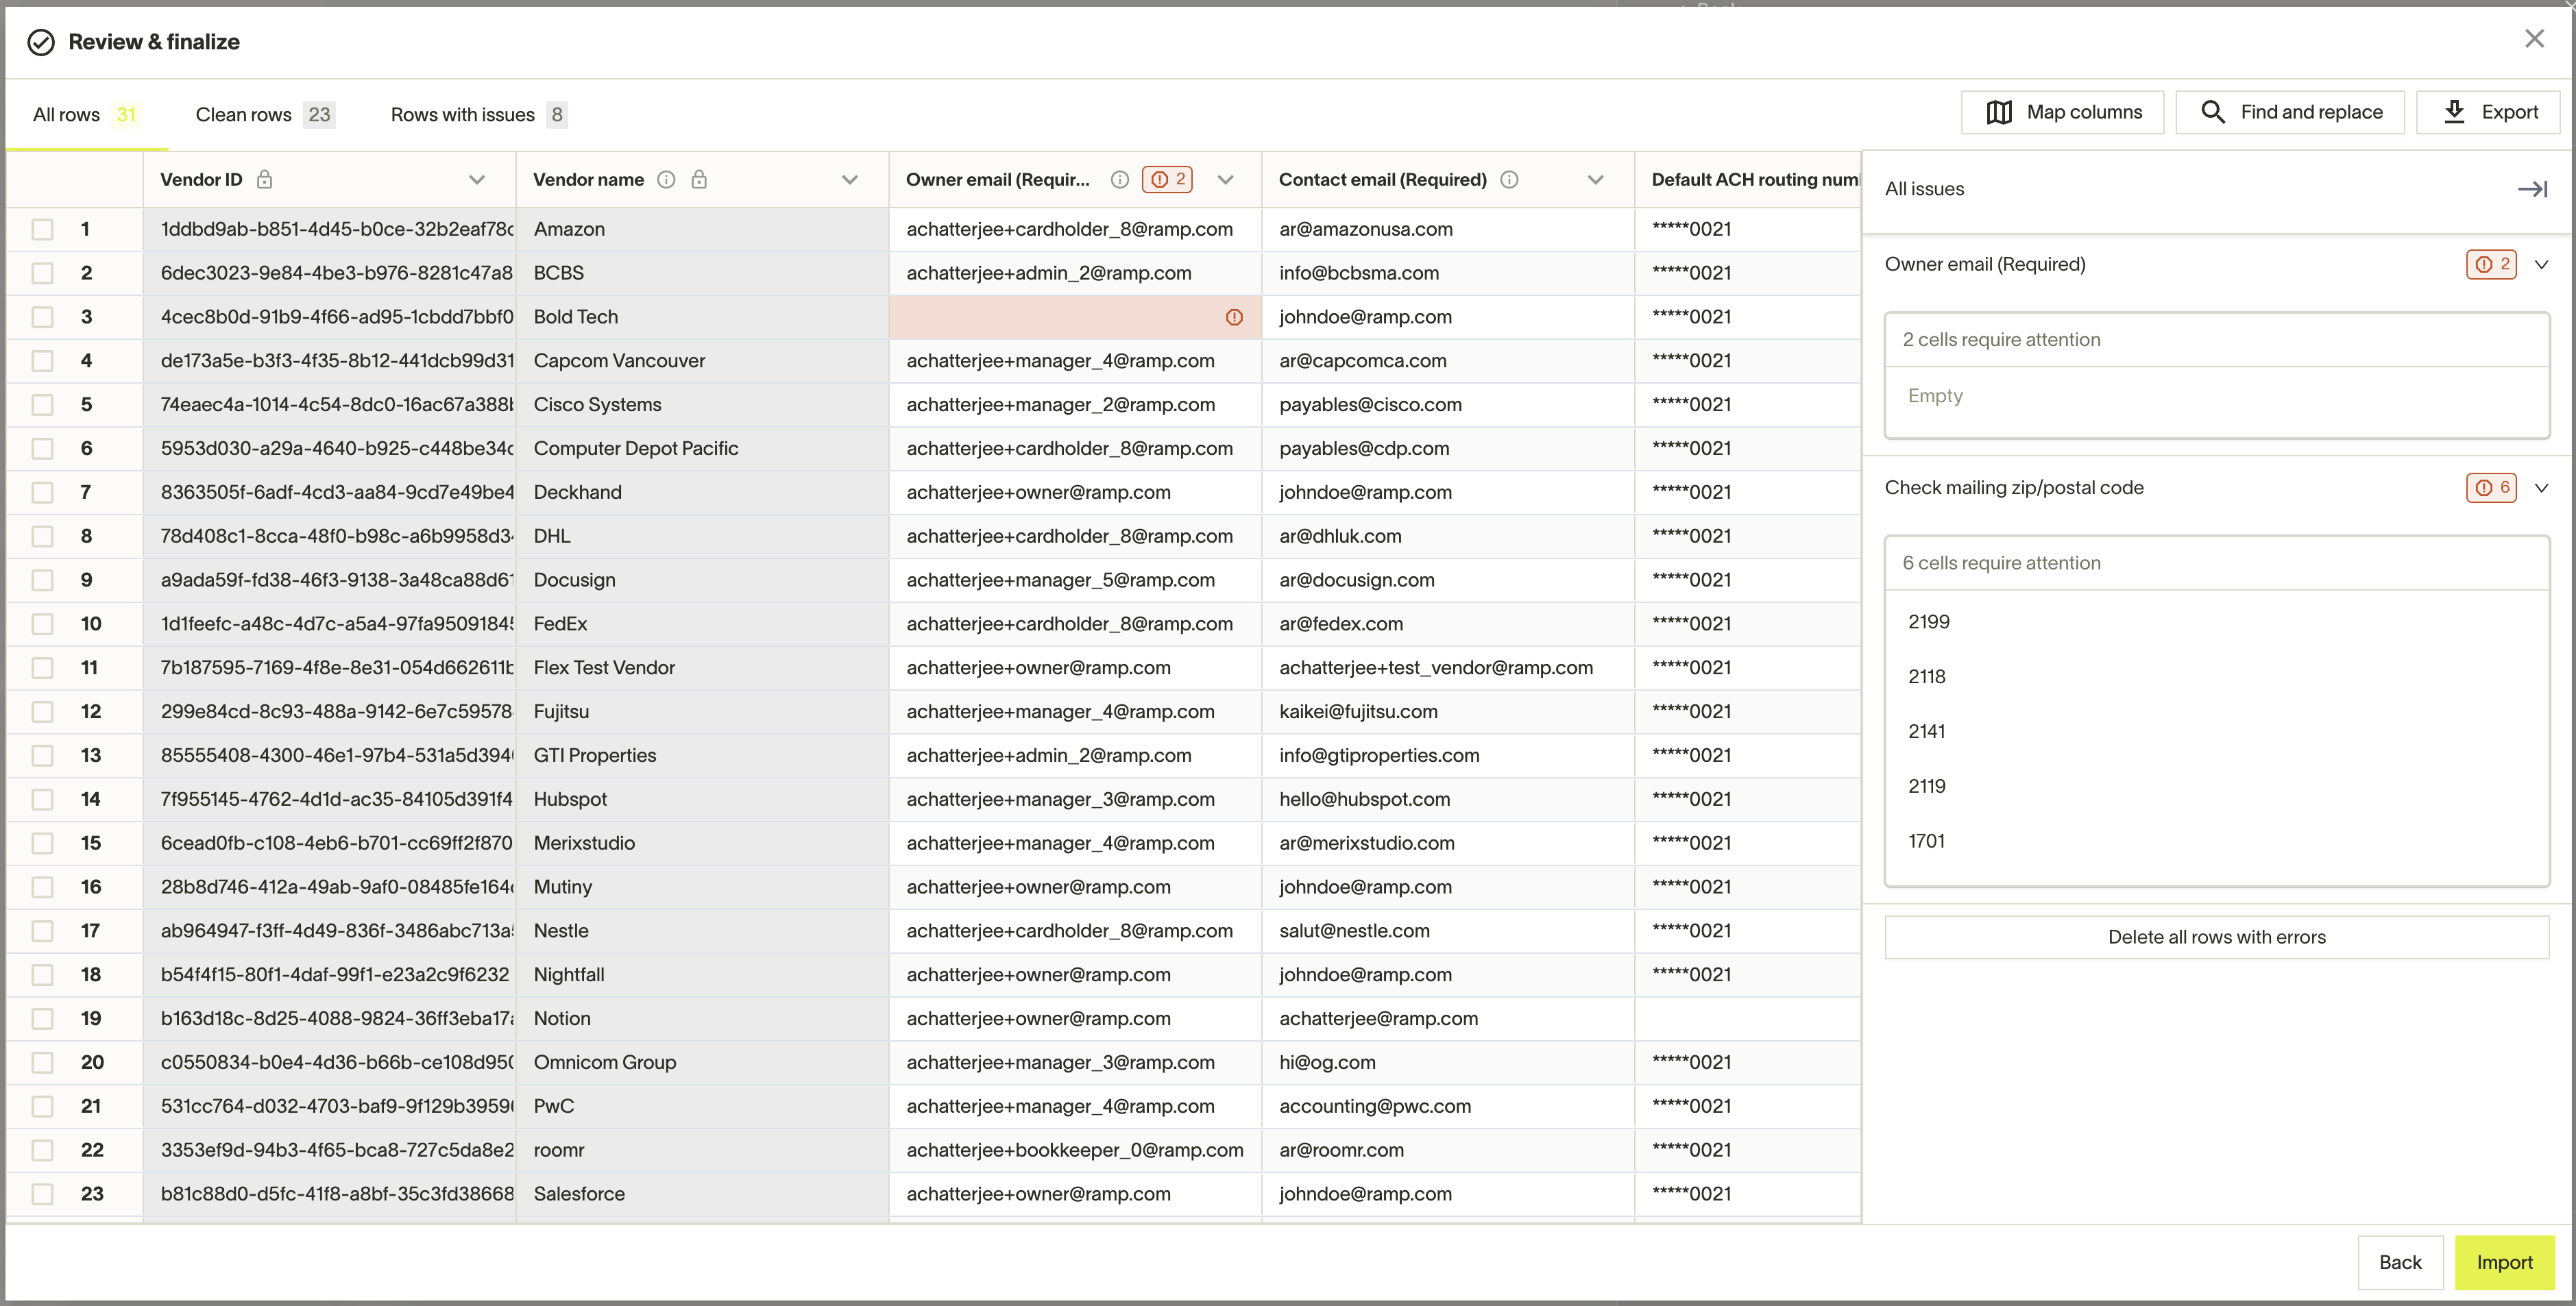Viewport: 2576px width, 1306px height.
Task: Switch to the Rows with issues tab
Action: pos(479,115)
